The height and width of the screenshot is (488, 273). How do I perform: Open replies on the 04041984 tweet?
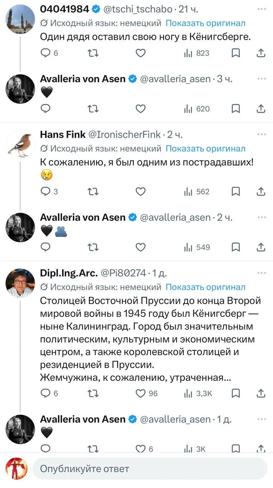[49, 53]
